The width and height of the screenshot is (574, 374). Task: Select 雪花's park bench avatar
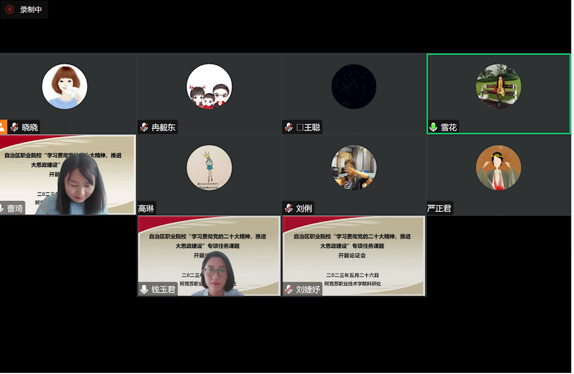pos(498,86)
